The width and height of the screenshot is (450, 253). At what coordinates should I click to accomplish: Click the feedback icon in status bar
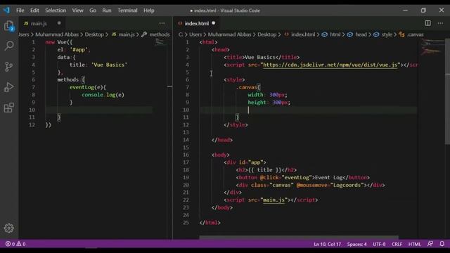430,244
